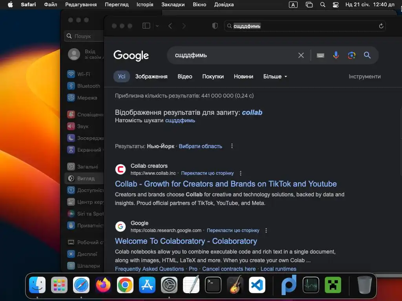Open the Google logo homepage link
This screenshot has width=402, height=301.
[131, 56]
